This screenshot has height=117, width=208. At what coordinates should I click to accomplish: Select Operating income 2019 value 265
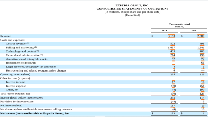173,74
